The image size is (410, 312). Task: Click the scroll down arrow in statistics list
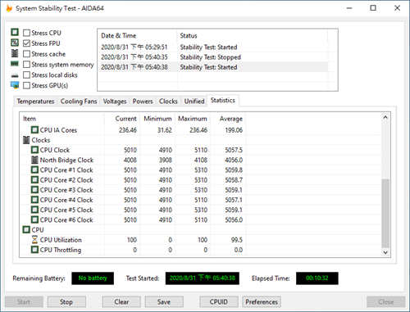[x=385, y=252]
